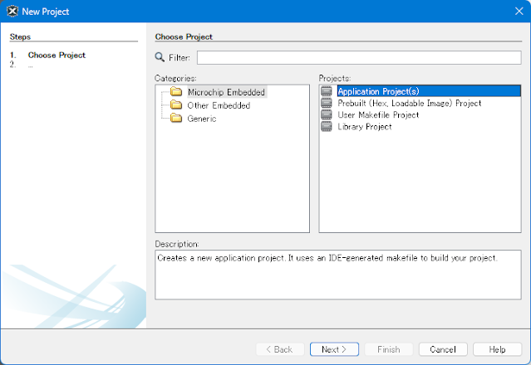Click the User Makefile Project chip icon
Image resolution: width=531 pixels, height=365 pixels.
coord(327,114)
